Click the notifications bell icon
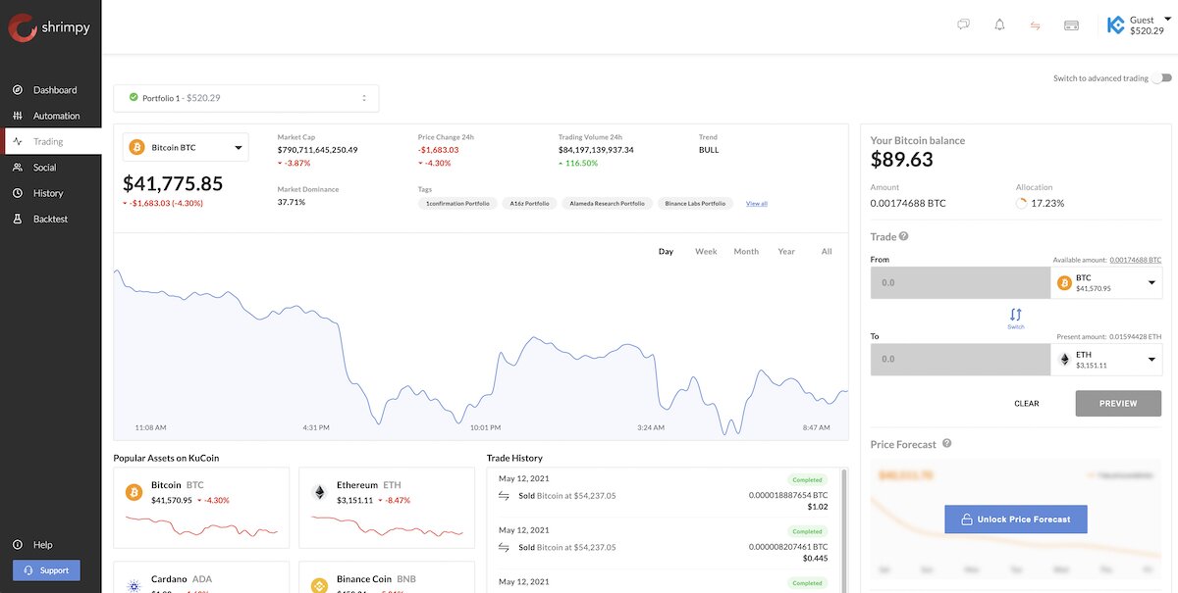Image resolution: width=1178 pixels, height=593 pixels. point(998,24)
